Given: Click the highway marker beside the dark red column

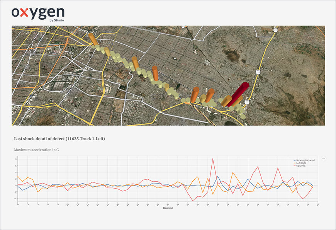Looking at the screenshot, I should (x=247, y=102).
